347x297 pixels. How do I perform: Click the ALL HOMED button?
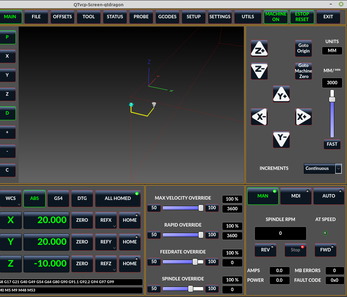(x=118, y=199)
